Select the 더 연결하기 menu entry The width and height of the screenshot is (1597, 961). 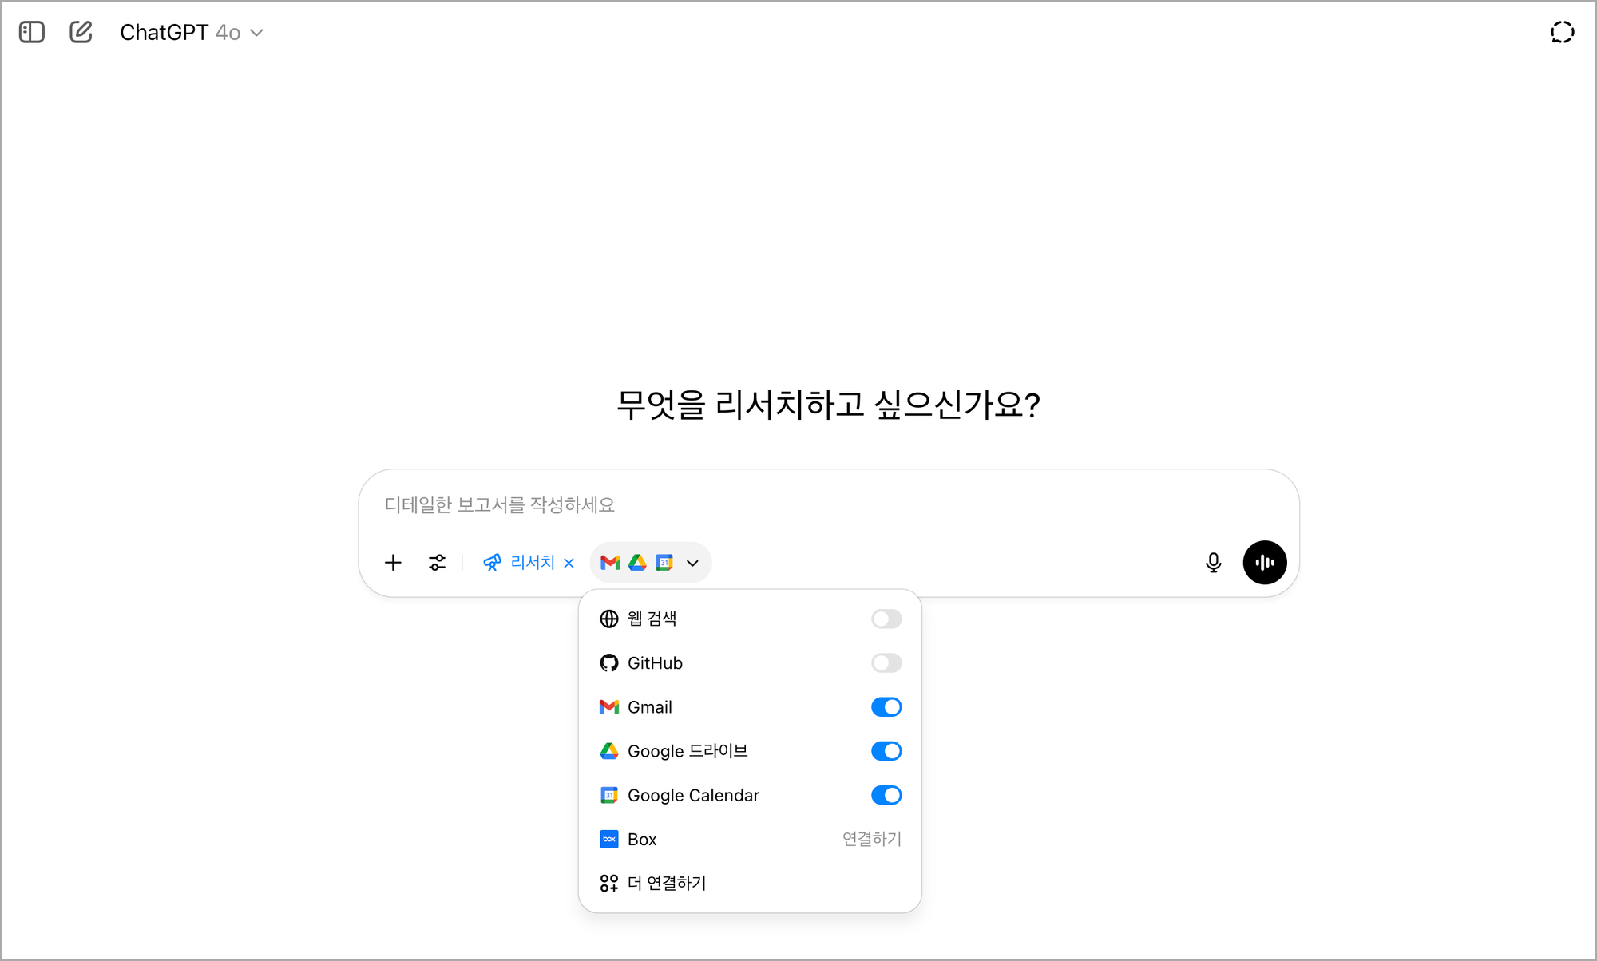tap(750, 884)
